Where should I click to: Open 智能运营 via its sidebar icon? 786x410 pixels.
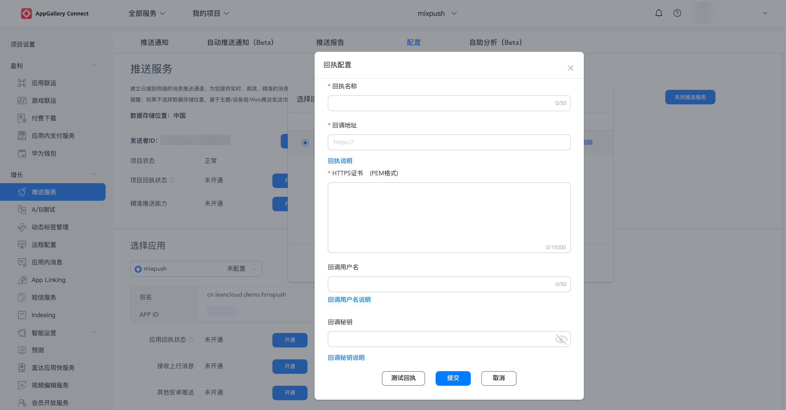point(22,333)
